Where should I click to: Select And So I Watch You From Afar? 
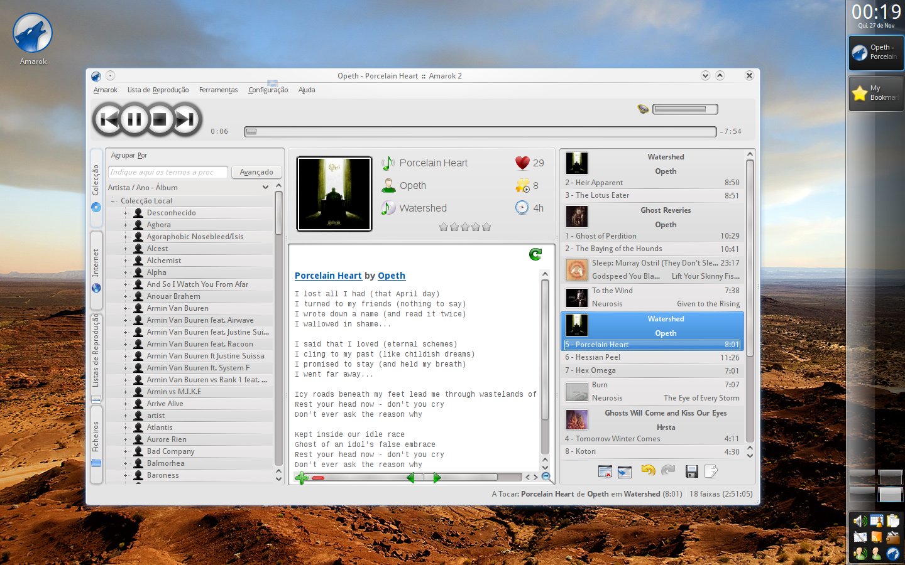(197, 284)
